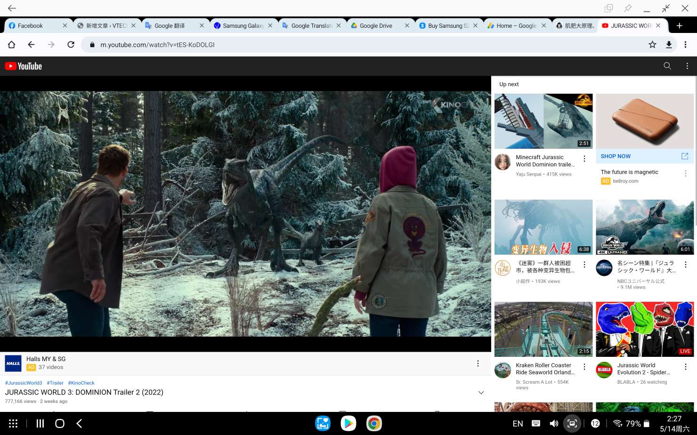Image resolution: width=697 pixels, height=435 pixels.
Task: Open options for the Minecraft Jurassic World video
Action: point(584,159)
